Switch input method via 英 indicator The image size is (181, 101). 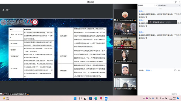(x=157, y=98)
